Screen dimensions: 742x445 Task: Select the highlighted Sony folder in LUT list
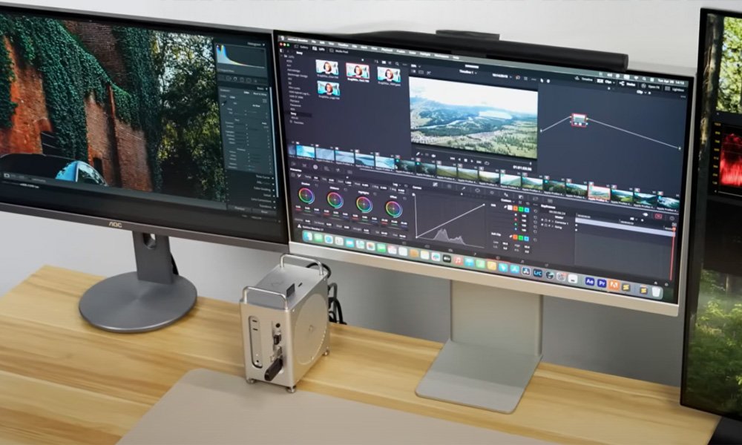click(x=301, y=114)
